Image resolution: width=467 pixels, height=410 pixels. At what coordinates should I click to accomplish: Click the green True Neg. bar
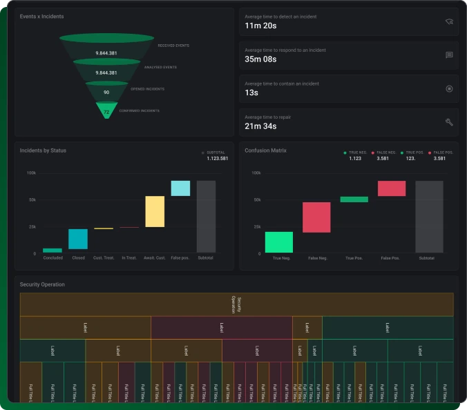click(x=279, y=242)
